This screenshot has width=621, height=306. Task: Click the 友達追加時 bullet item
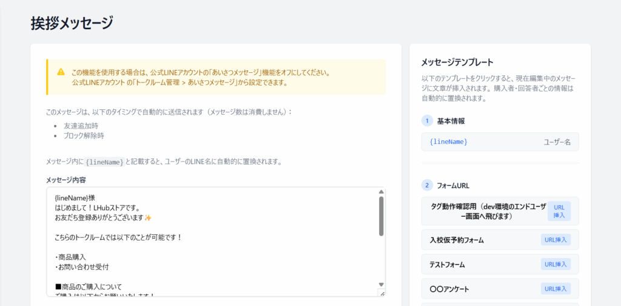click(81, 126)
